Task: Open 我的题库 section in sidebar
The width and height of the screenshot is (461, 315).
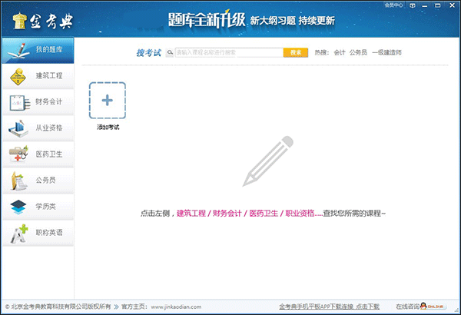Action: pos(38,50)
